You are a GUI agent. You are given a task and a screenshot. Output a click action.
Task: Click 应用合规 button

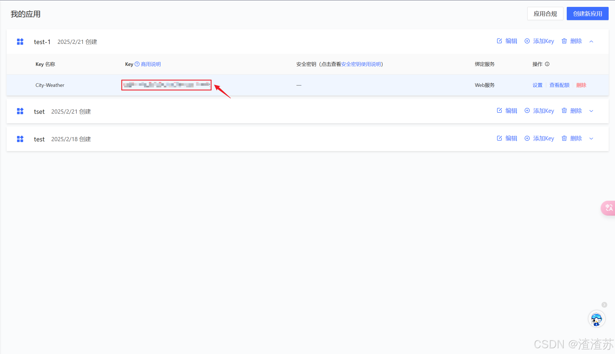tap(545, 14)
